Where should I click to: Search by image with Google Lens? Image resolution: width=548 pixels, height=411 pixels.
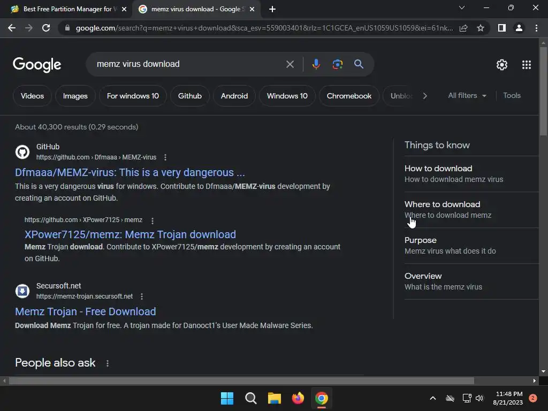pyautogui.click(x=337, y=64)
